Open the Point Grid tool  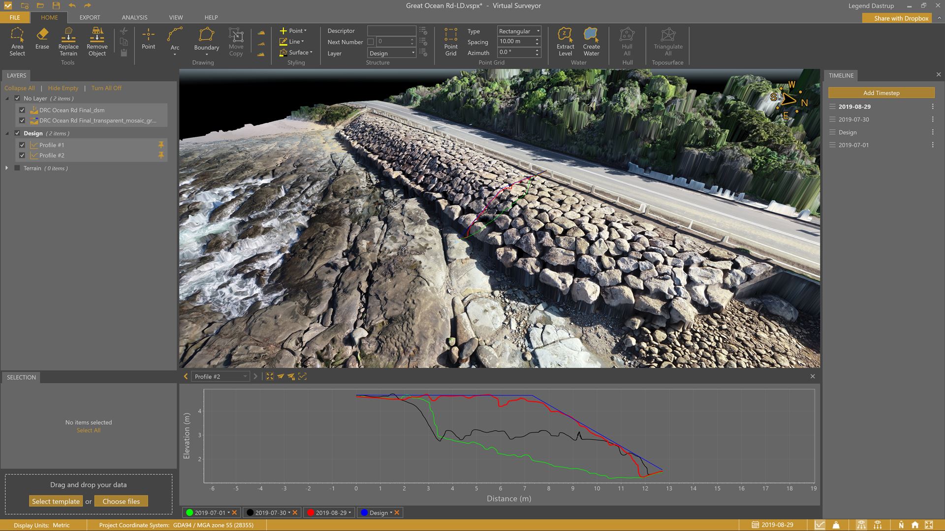(x=450, y=41)
